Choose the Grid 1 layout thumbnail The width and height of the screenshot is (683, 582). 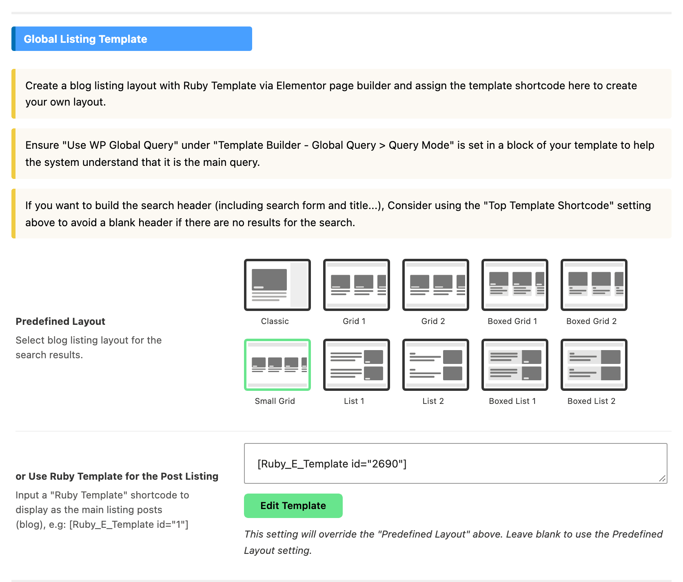click(x=357, y=285)
